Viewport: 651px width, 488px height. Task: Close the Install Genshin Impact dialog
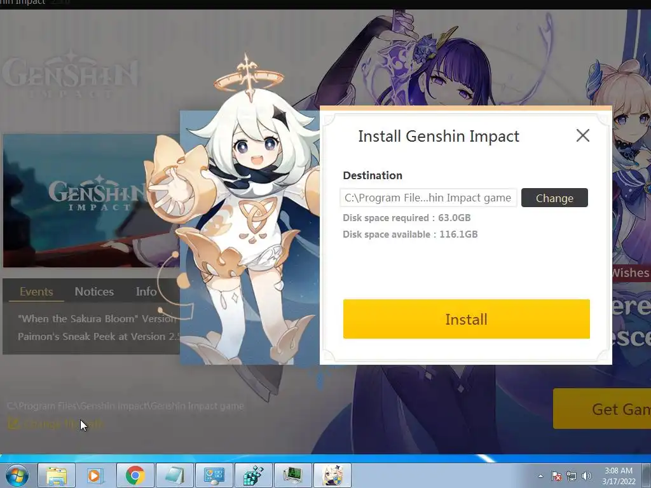[x=583, y=135]
